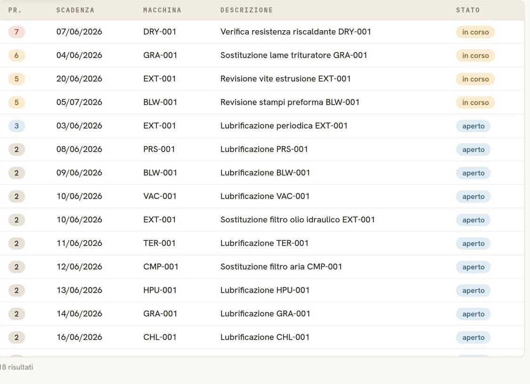Select Revisione stampi preforma BLW-001
Viewport: 530px width, 384px height.
click(262, 102)
